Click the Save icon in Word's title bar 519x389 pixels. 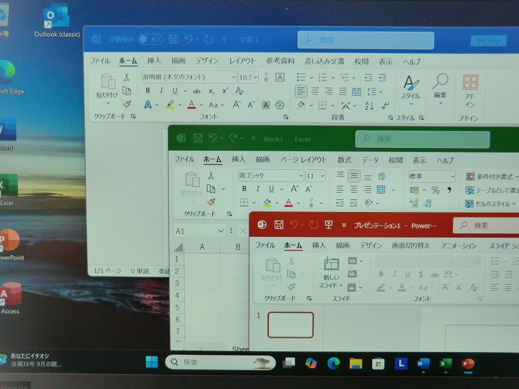tap(173, 40)
